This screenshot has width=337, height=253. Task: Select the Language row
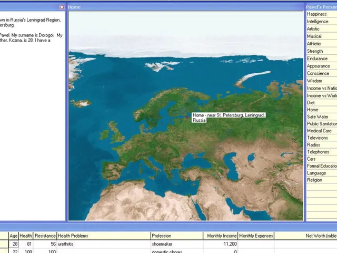tap(322, 173)
